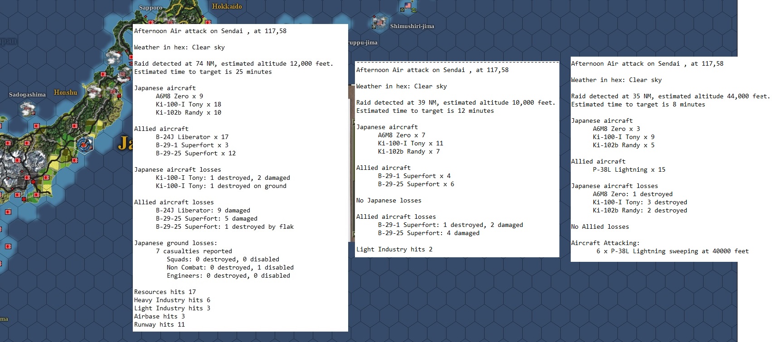The height and width of the screenshot is (342, 772).
Task: Click the 'A6M8 Zero x 9' line
Action: pos(180,96)
